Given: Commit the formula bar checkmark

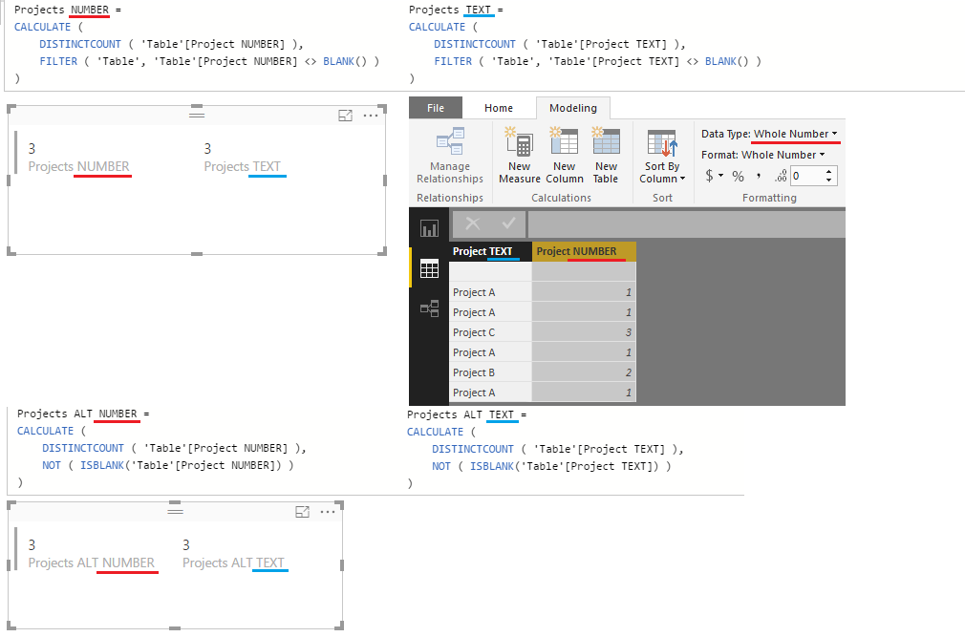Looking at the screenshot, I should tap(508, 223).
